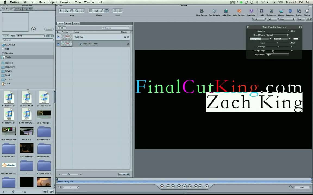Select the Zoom magnifier tool

77,11
